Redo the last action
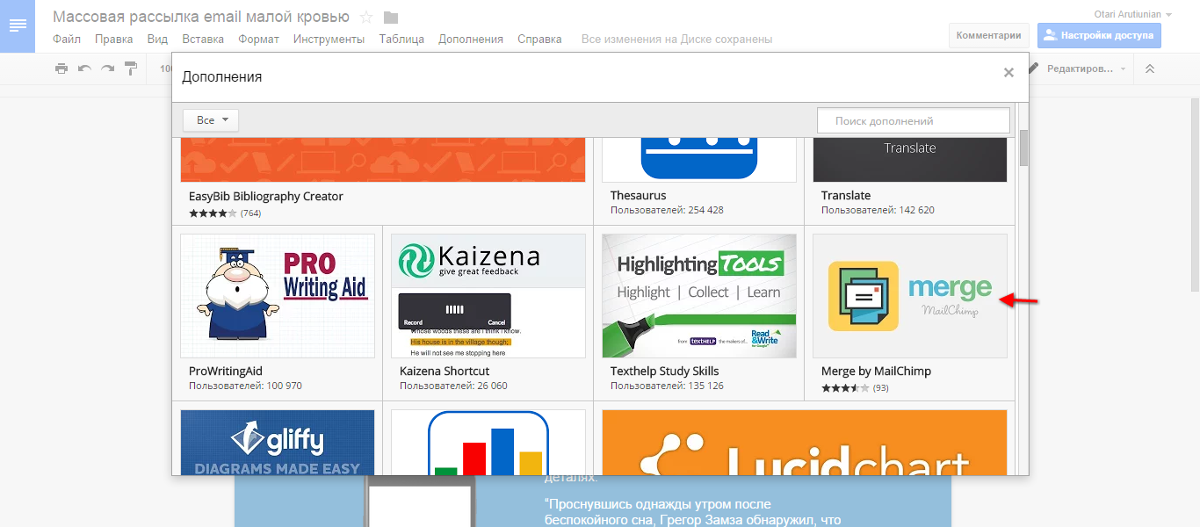Viewport: 1200px width, 527px height. (x=107, y=69)
